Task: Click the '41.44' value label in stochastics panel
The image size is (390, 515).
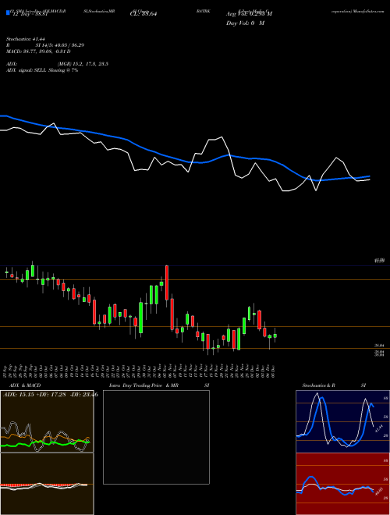Action: pos(379,428)
